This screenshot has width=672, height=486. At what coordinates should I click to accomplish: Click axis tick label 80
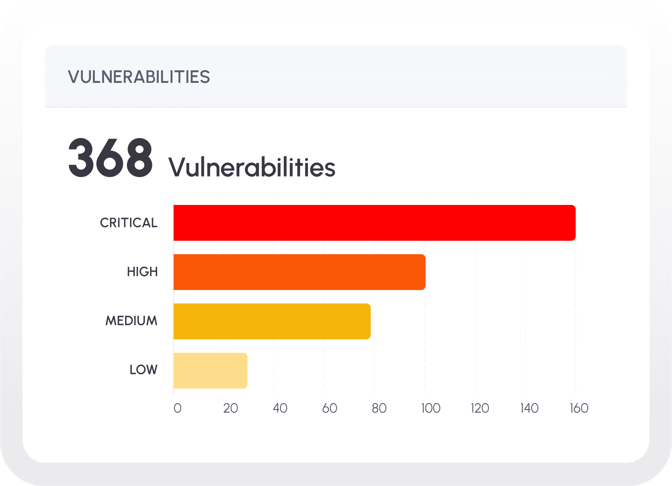click(379, 408)
